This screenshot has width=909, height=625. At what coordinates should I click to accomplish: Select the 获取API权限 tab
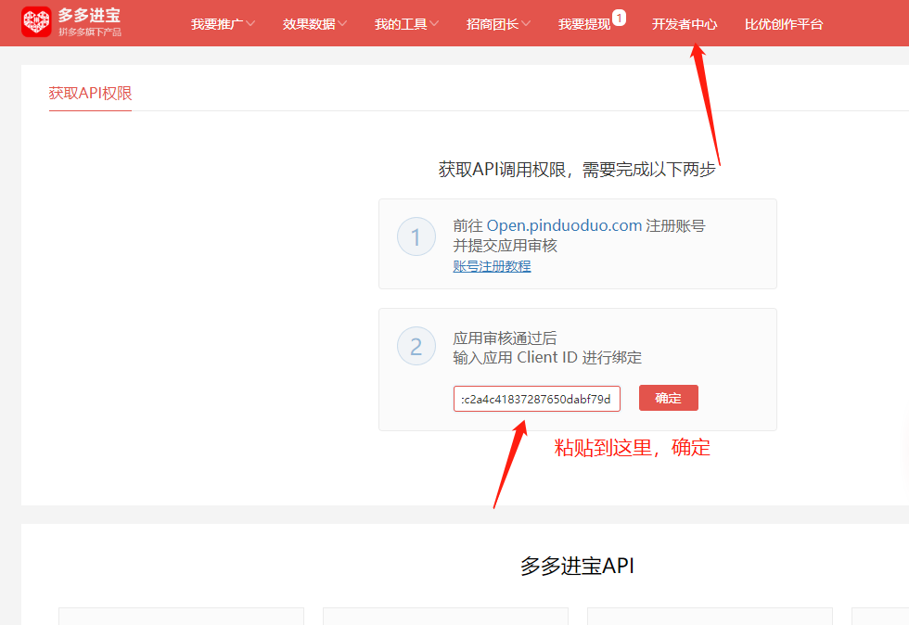coord(91,94)
